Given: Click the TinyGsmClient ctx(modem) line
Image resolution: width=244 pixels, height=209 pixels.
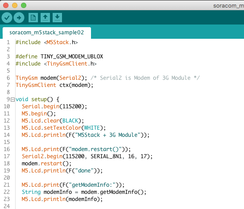Looking at the screenshot, I should [54, 85].
